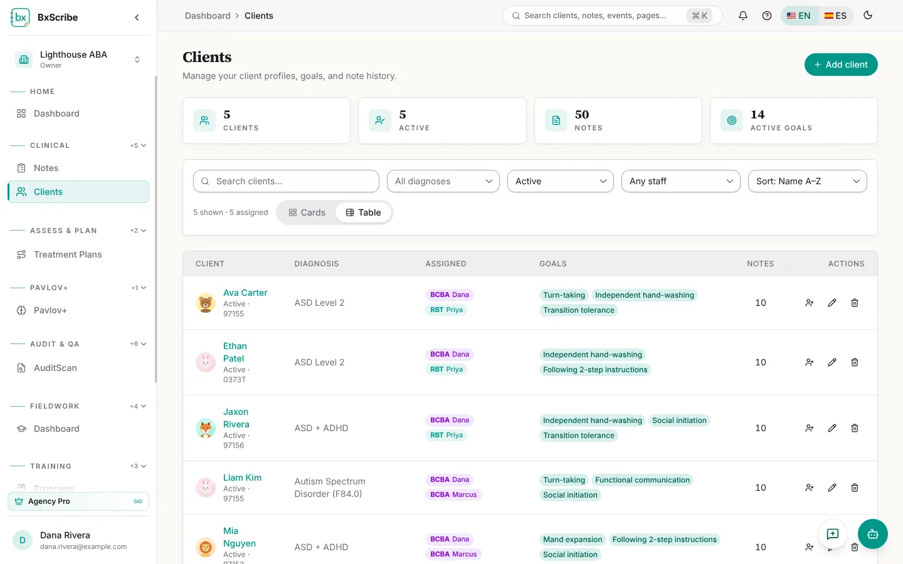The image size is (903, 564).
Task: Open AuditScan in the sidebar
Action: click(78, 368)
